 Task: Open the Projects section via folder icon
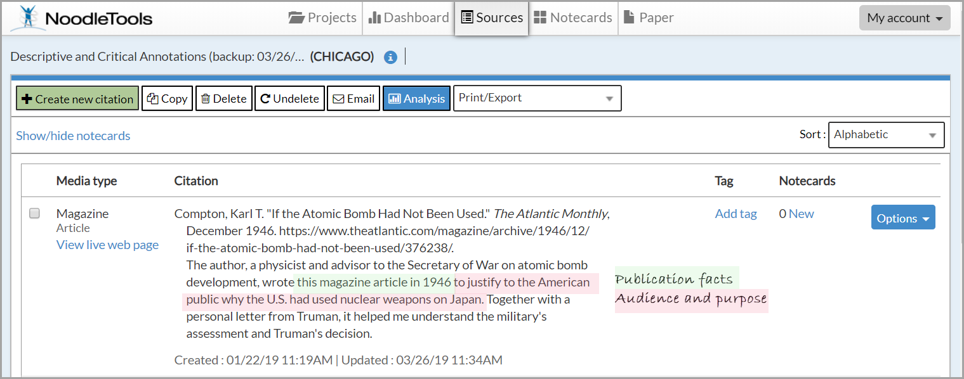298,17
